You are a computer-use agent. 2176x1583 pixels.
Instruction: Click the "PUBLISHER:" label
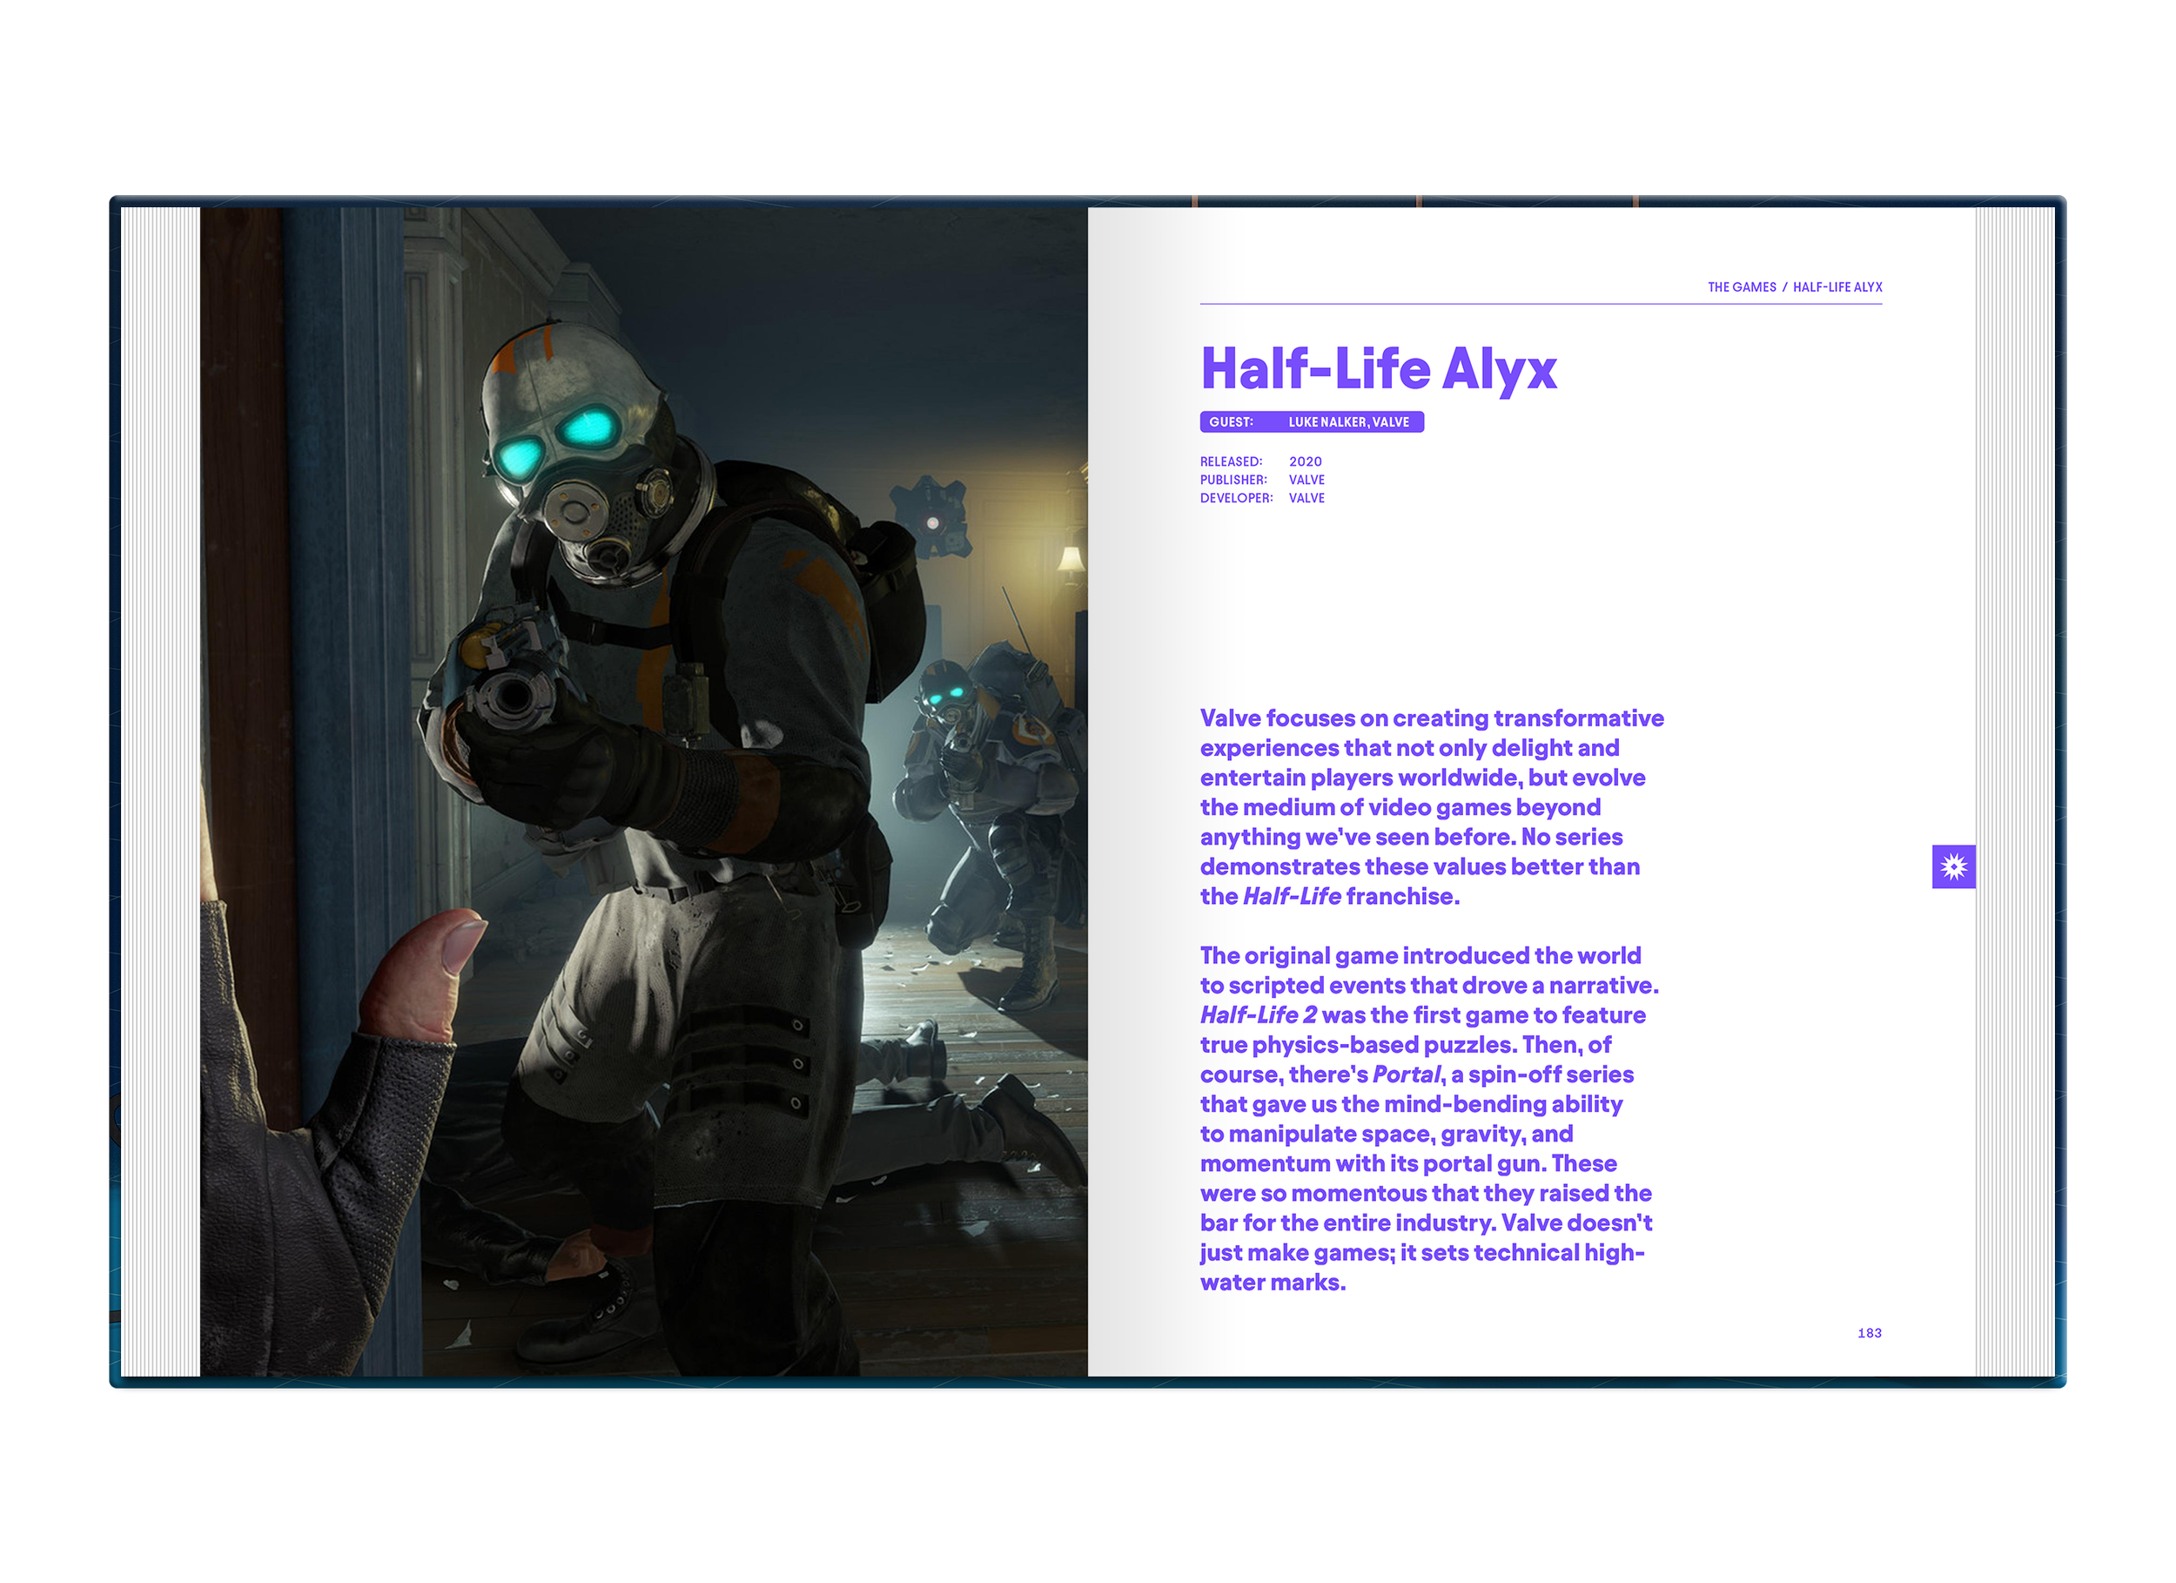pyautogui.click(x=1234, y=480)
